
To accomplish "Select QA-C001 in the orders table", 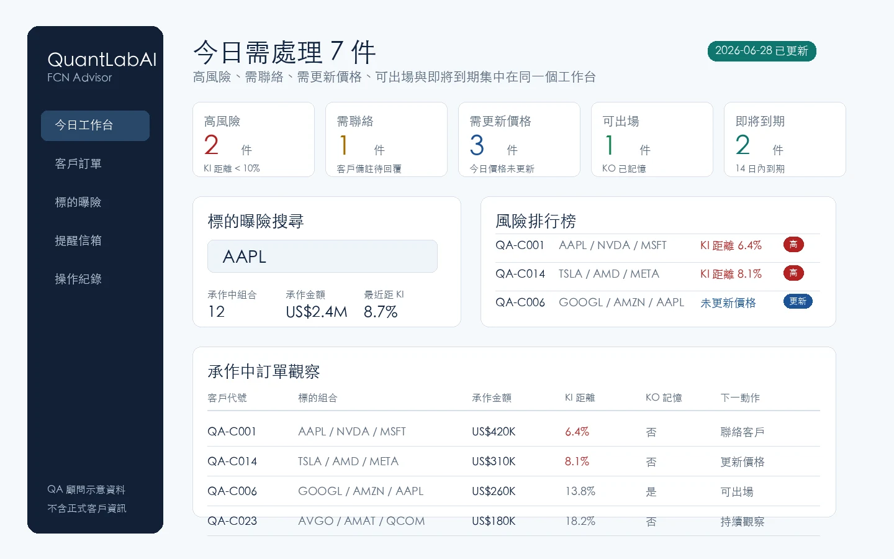I will 232,432.
